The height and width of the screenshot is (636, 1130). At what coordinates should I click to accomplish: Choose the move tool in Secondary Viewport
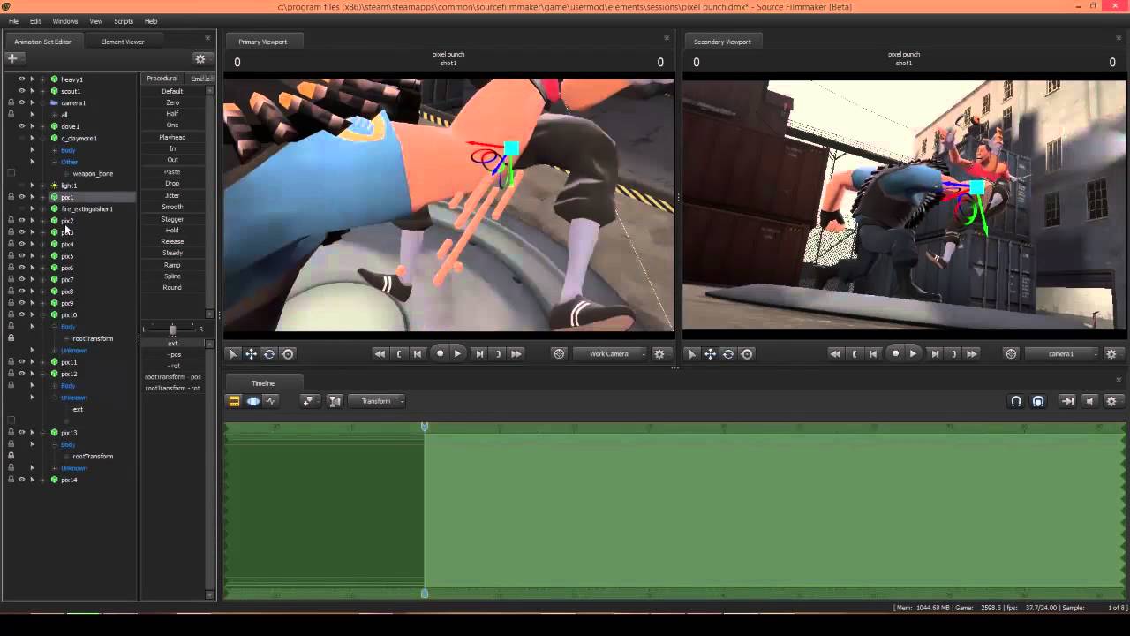[710, 354]
